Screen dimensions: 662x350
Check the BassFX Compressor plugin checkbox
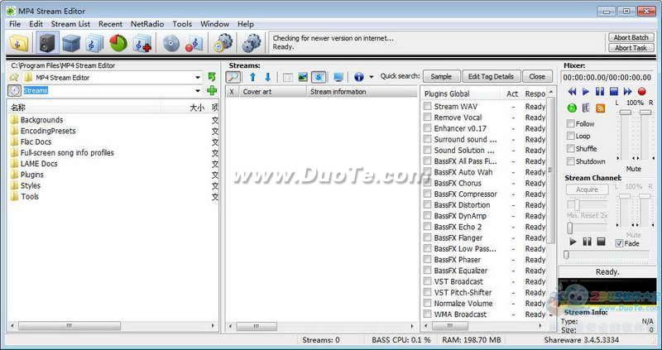[427, 194]
